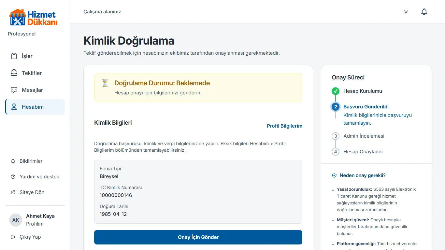This screenshot has width=445, height=250.
Task: Click the shield icon beside Neden onay gerekli
Action: [x=334, y=175]
